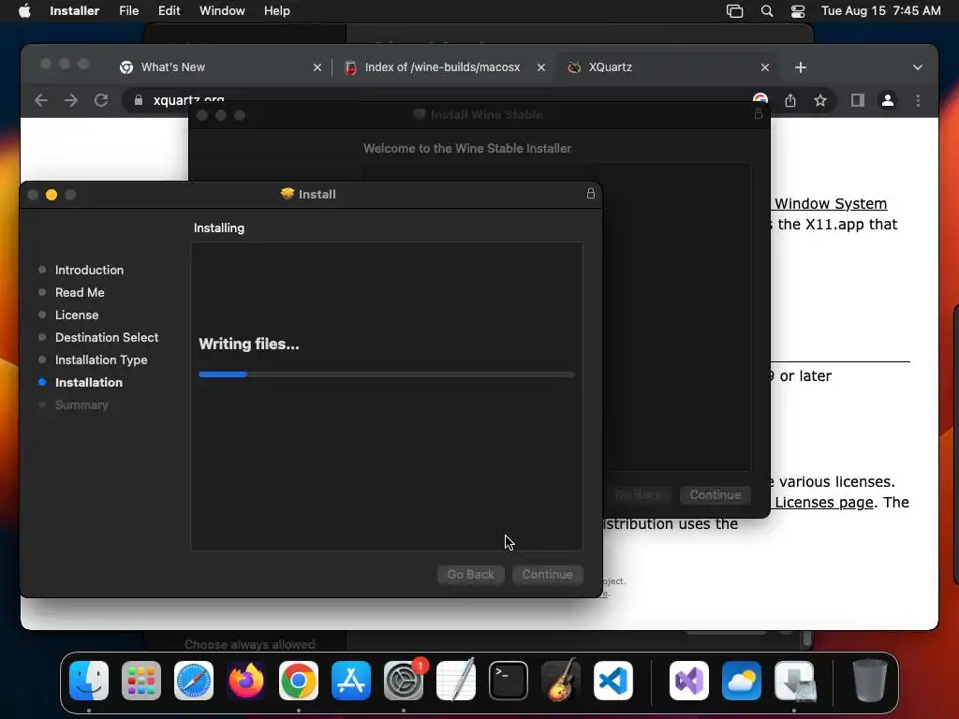Open Spotlight search in menu bar
The image size is (959, 719).
[766, 11]
